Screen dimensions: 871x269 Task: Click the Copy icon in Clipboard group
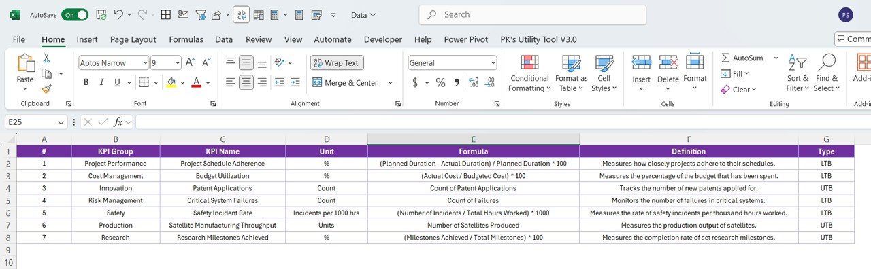[x=47, y=73]
